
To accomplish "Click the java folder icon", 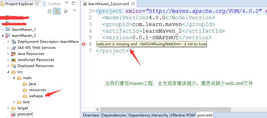I will point(25,84).
